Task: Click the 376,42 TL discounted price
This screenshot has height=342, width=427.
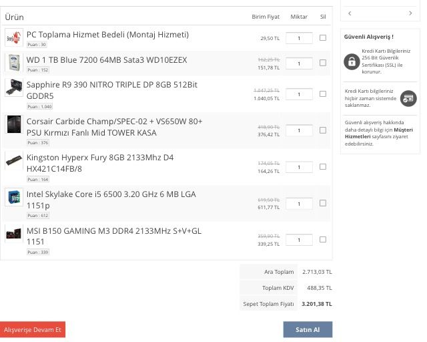Action: [268, 135]
